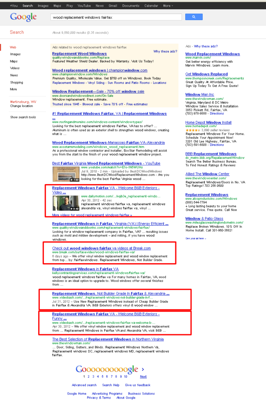The width and height of the screenshot is (266, 409).
Task: Click More videos for wood replacement windows
Action: coord(92,215)
